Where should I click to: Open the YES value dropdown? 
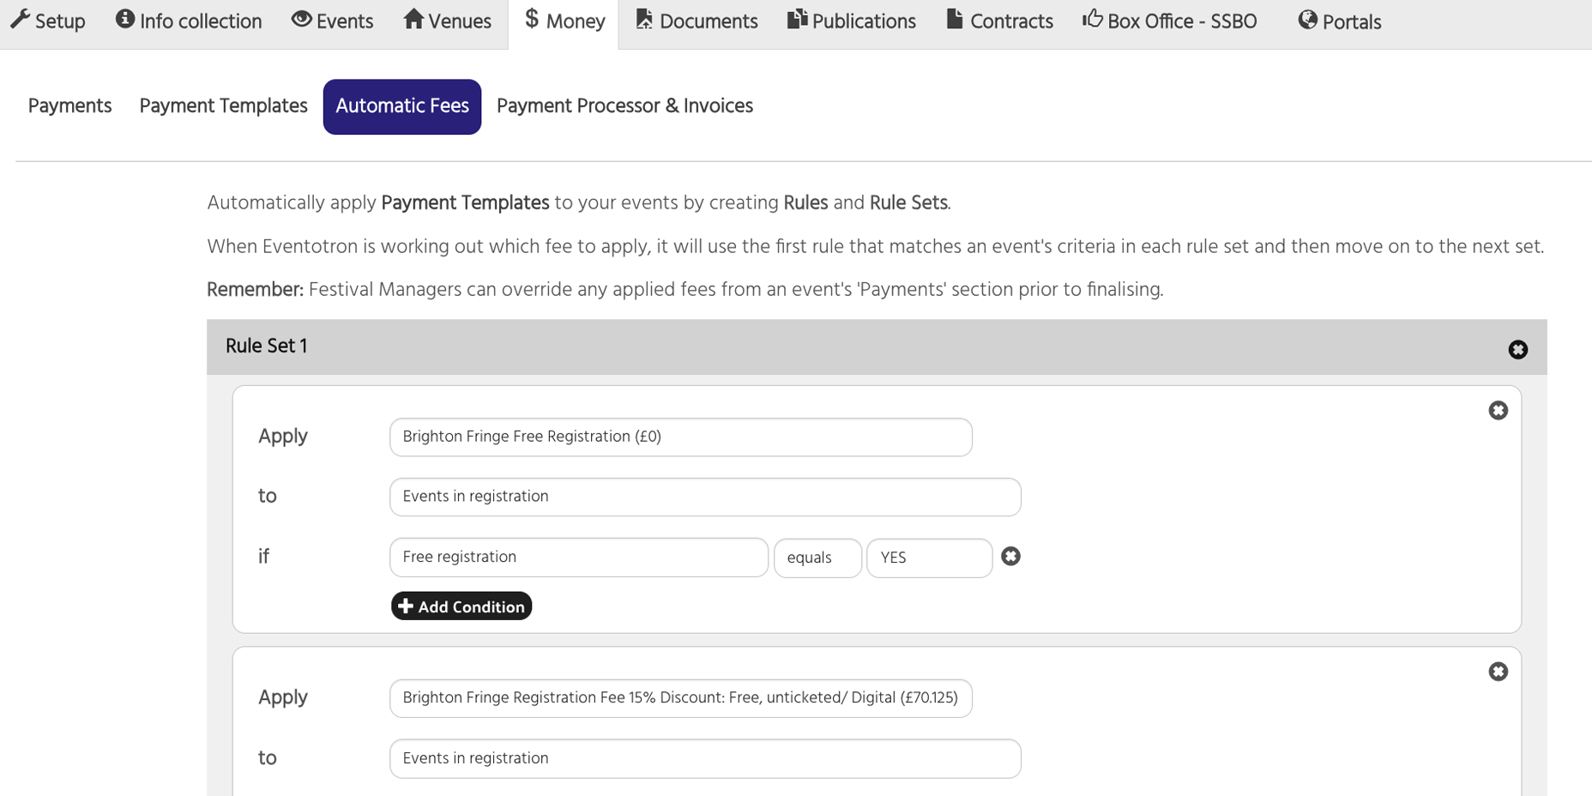pyautogui.click(x=930, y=558)
